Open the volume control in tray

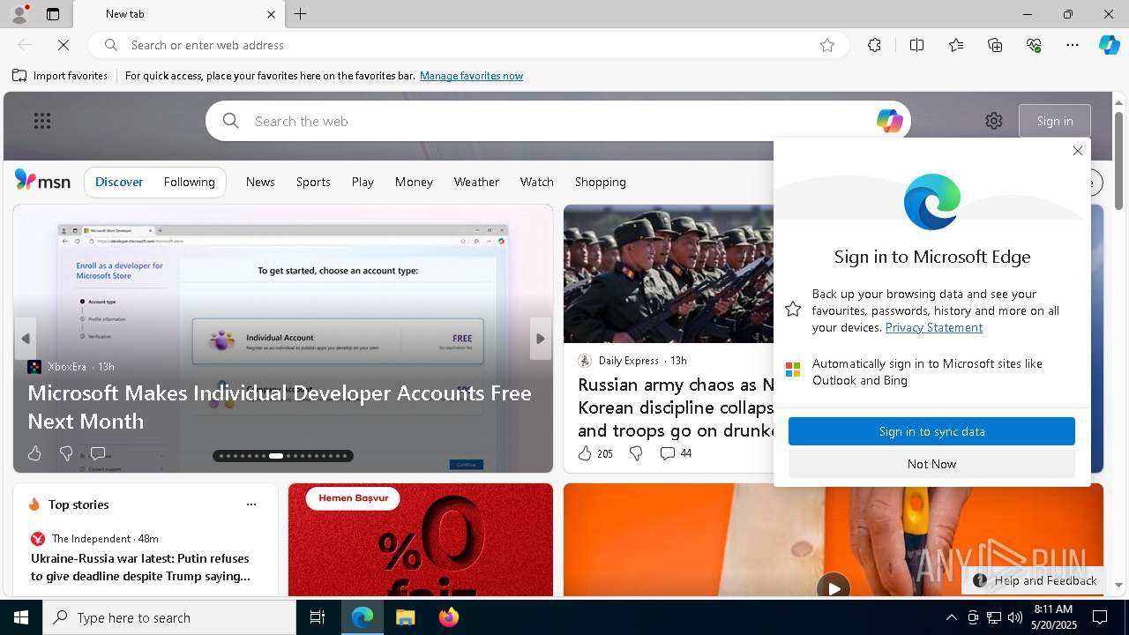(1014, 617)
